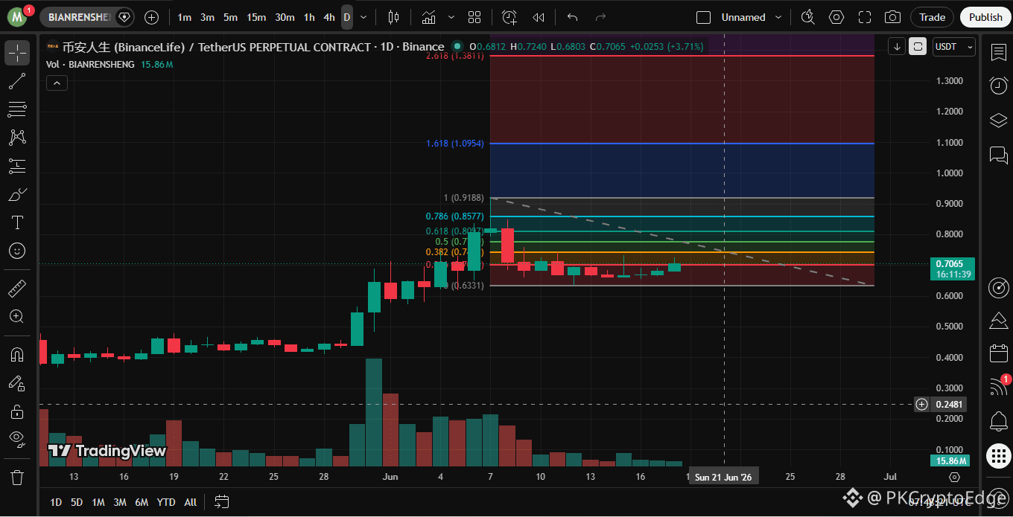Open the indicators menu
The image size is (1013, 517).
429,16
